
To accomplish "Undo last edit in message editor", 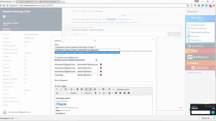I will 57,89.
